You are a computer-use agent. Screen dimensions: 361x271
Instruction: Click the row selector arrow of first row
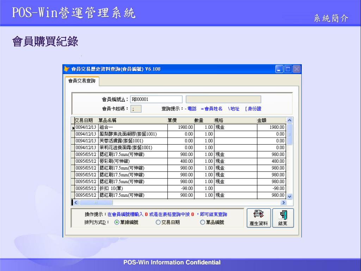pos(73,127)
